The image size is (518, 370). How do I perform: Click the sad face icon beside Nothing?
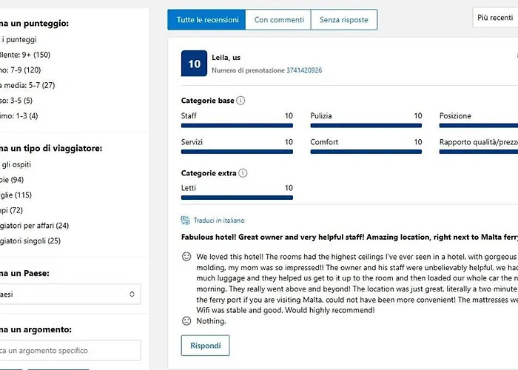pyautogui.click(x=186, y=320)
